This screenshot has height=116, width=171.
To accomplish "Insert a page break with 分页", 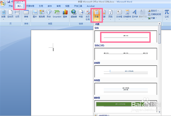I will point(17,14).
